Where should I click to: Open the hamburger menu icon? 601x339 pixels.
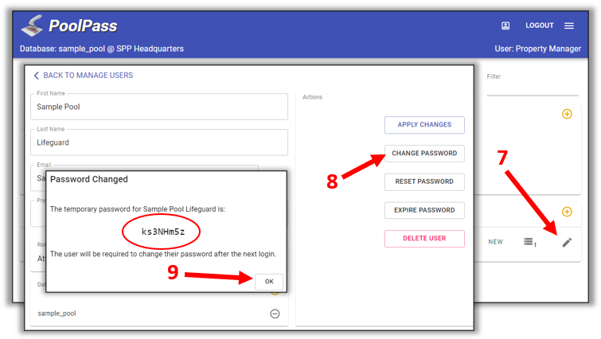coord(569,25)
